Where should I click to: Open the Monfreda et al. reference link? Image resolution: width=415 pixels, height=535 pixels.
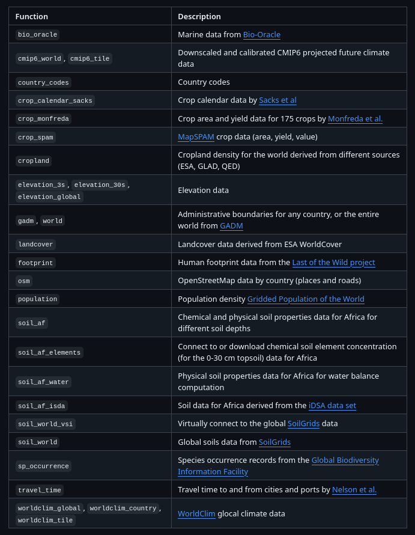point(355,119)
